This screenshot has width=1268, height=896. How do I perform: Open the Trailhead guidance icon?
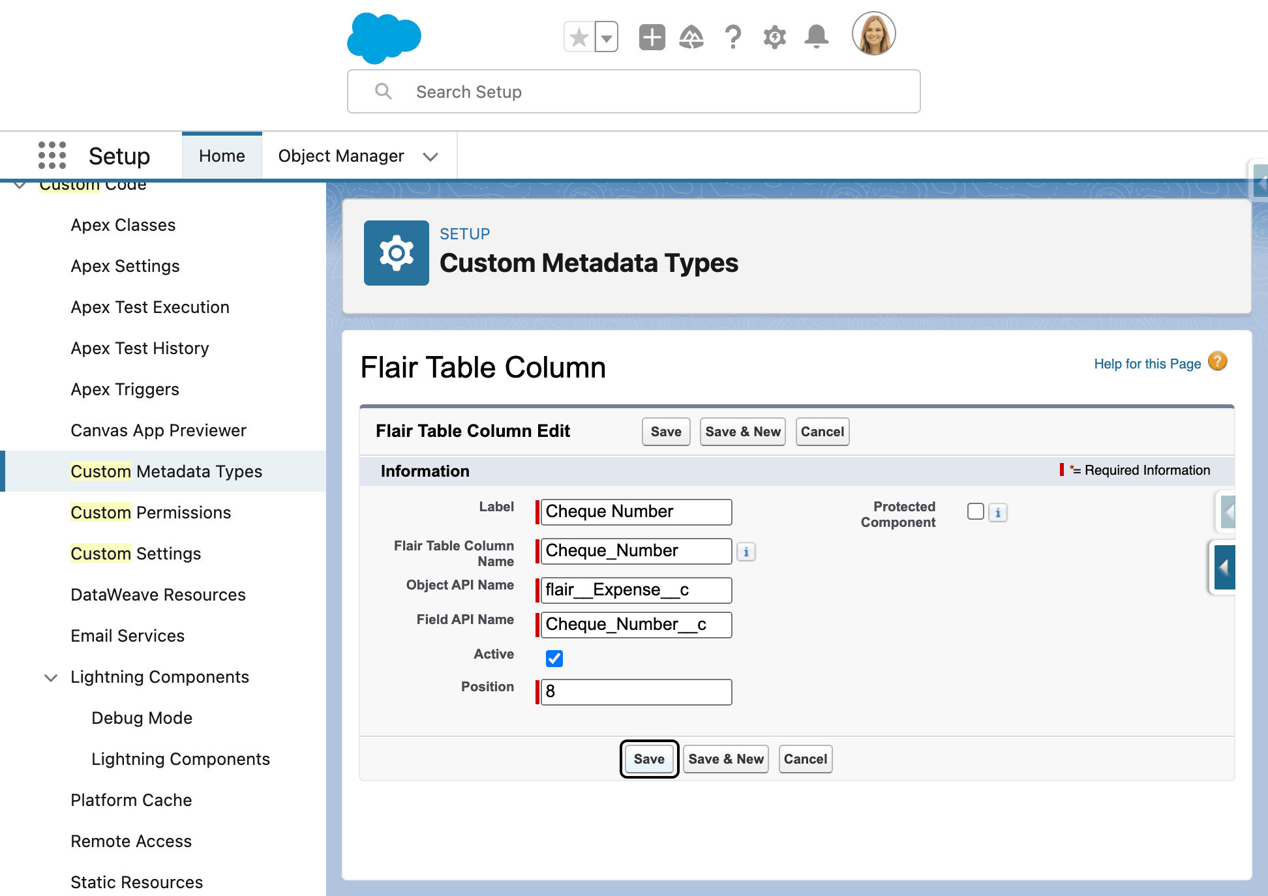tap(691, 37)
